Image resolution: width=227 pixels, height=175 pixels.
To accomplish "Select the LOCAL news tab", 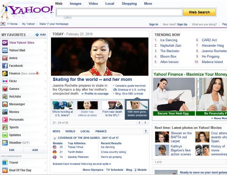I will point(85,131).
